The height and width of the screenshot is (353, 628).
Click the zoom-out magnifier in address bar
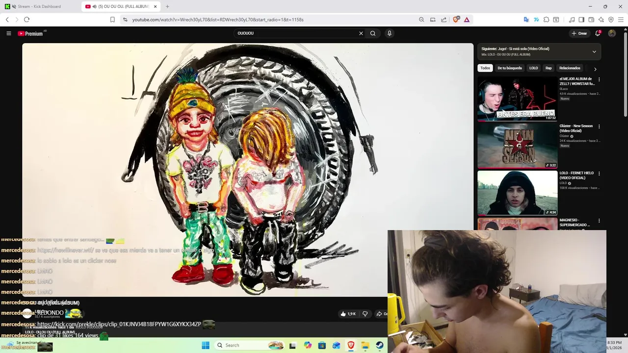click(x=421, y=20)
